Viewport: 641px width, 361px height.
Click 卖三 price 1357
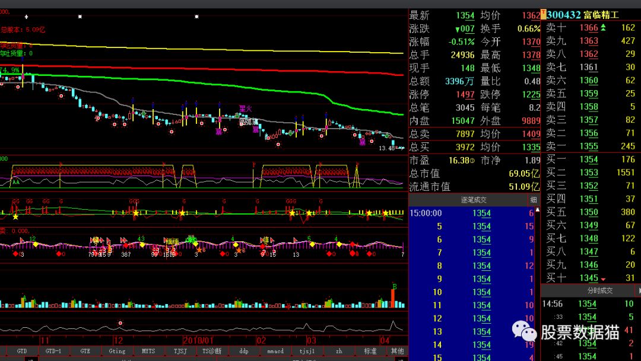(589, 120)
